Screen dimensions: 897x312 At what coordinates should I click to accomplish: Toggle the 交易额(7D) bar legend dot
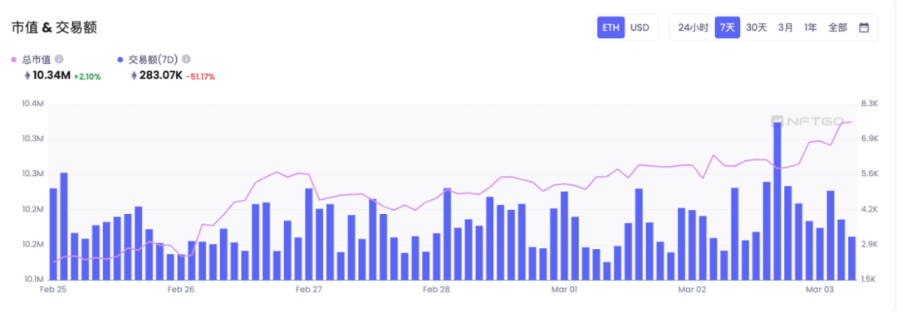click(120, 60)
